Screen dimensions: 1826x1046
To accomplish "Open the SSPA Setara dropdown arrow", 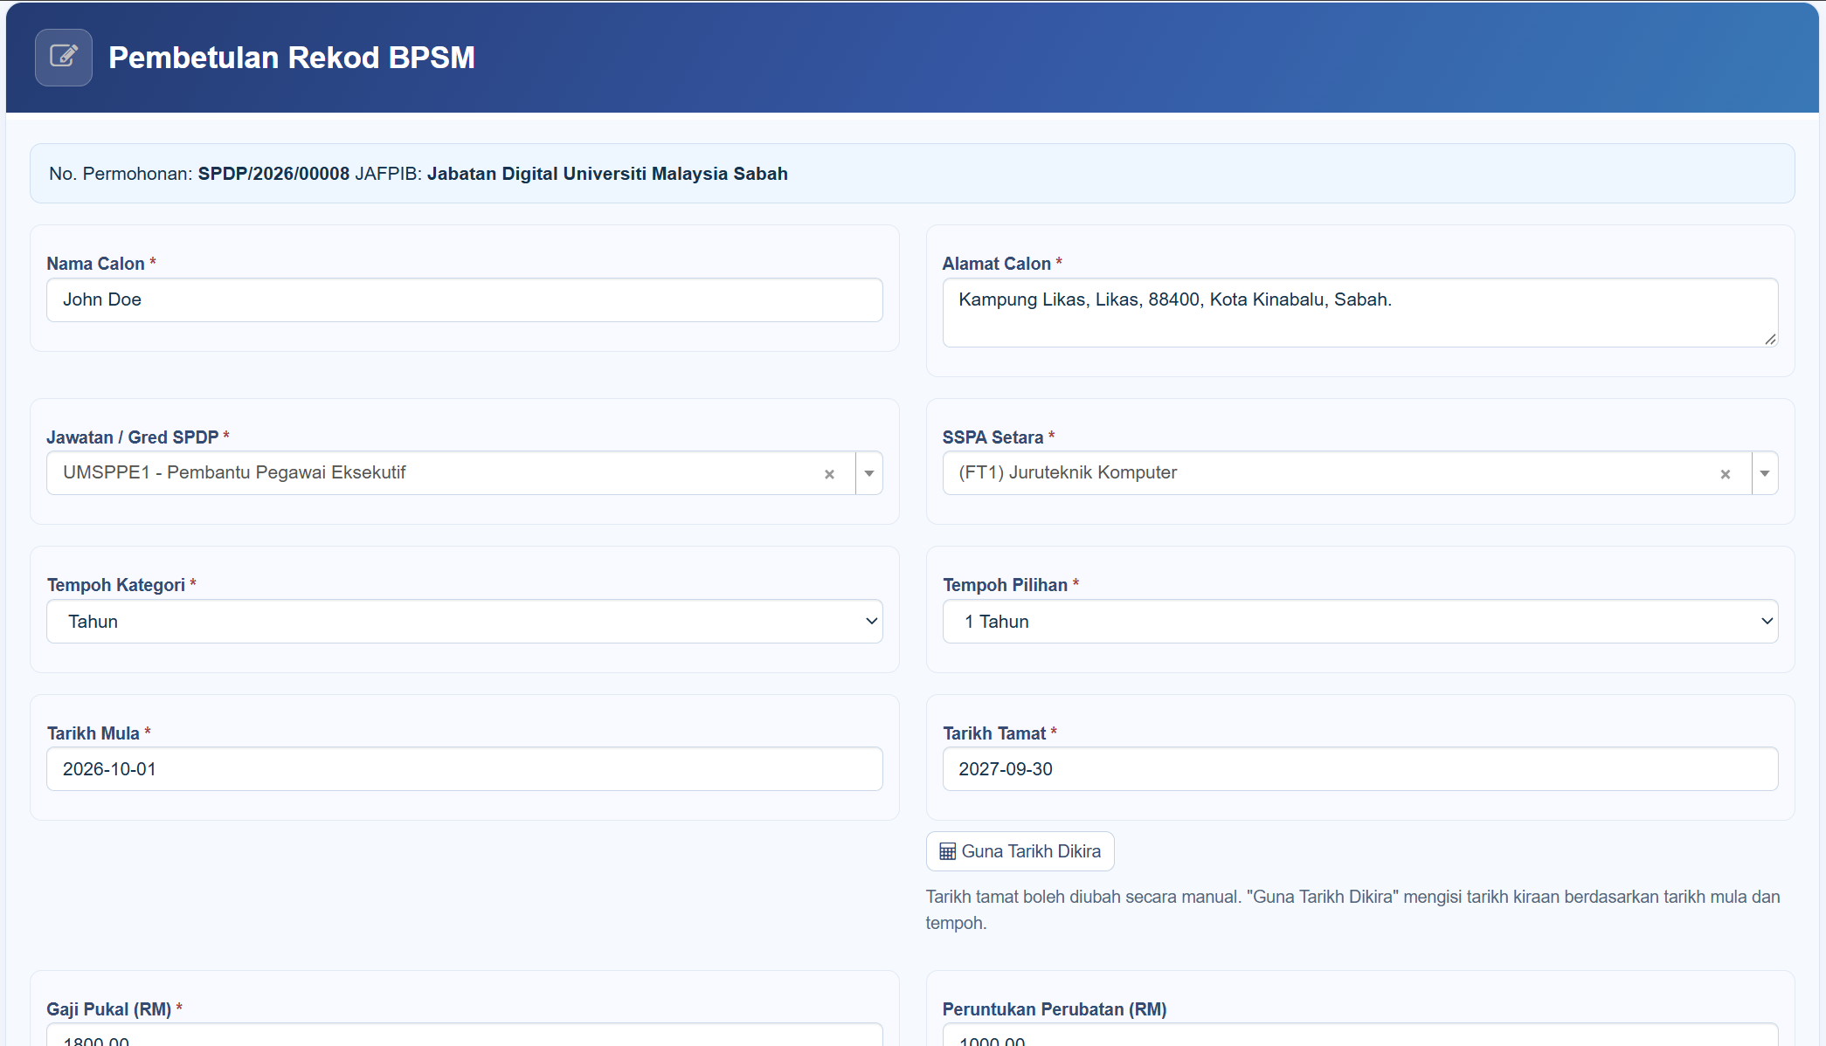I will coord(1765,473).
